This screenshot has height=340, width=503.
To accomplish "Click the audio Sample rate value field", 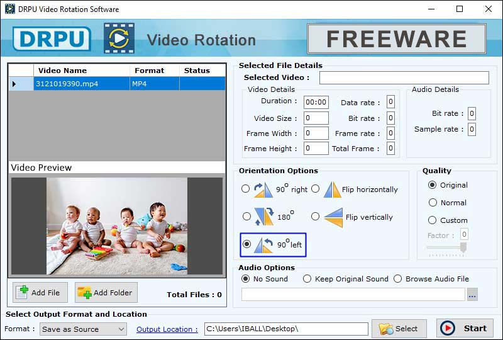I will tap(472, 129).
